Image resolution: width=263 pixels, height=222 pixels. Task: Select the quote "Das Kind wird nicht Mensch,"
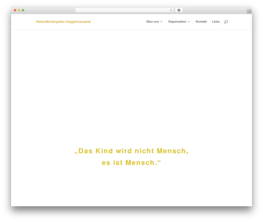(131, 151)
